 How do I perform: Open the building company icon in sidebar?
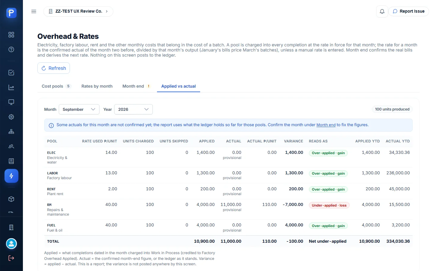pos(11,227)
